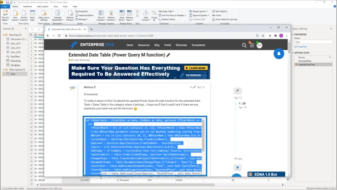337x190 pixels.
Task: Click pencil edit icon next to title
Action: point(168,55)
